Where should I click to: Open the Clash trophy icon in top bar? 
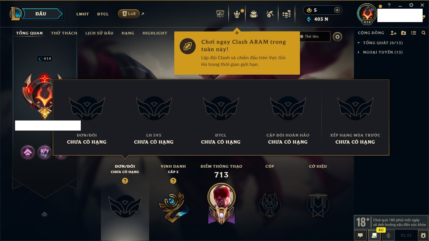220,14
